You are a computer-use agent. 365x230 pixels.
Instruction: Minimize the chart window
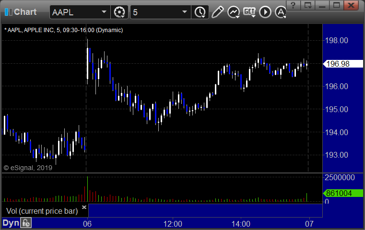click(x=322, y=5)
